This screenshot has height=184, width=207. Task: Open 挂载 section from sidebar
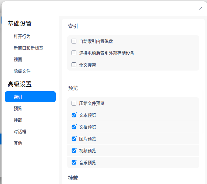(18, 120)
